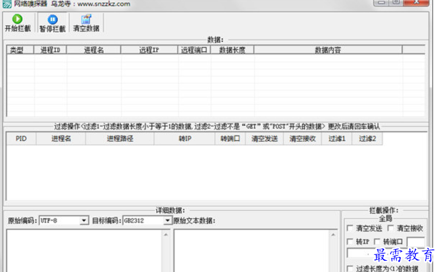The width and height of the screenshot is (439, 272).
Task: Click the 过滤2 column header
Action: [367, 139]
